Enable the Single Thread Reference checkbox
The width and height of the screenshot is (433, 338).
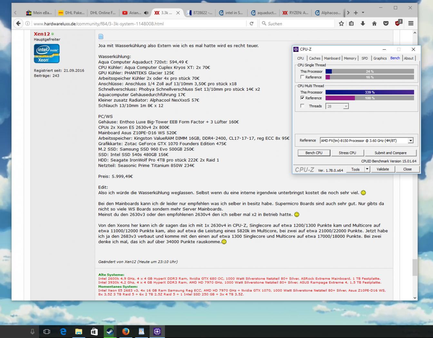pos(302,77)
